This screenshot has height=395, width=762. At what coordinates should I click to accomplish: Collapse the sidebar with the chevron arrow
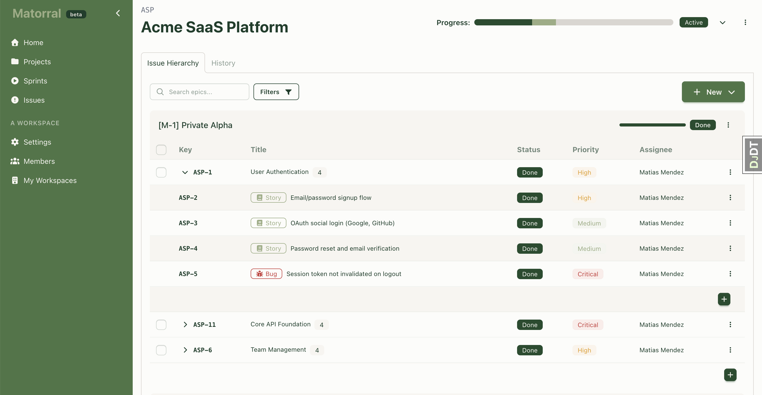(118, 13)
